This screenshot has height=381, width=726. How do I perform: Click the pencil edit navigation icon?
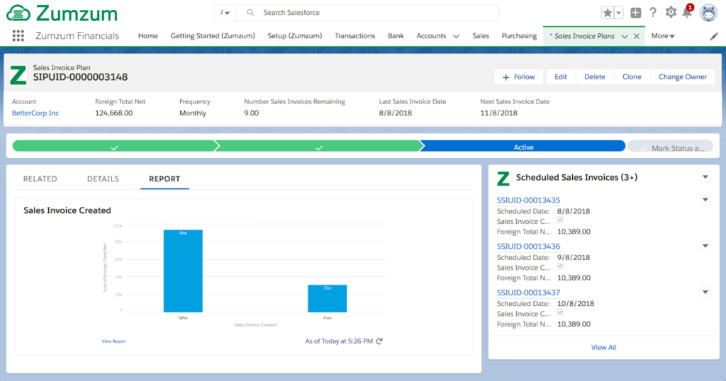714,36
